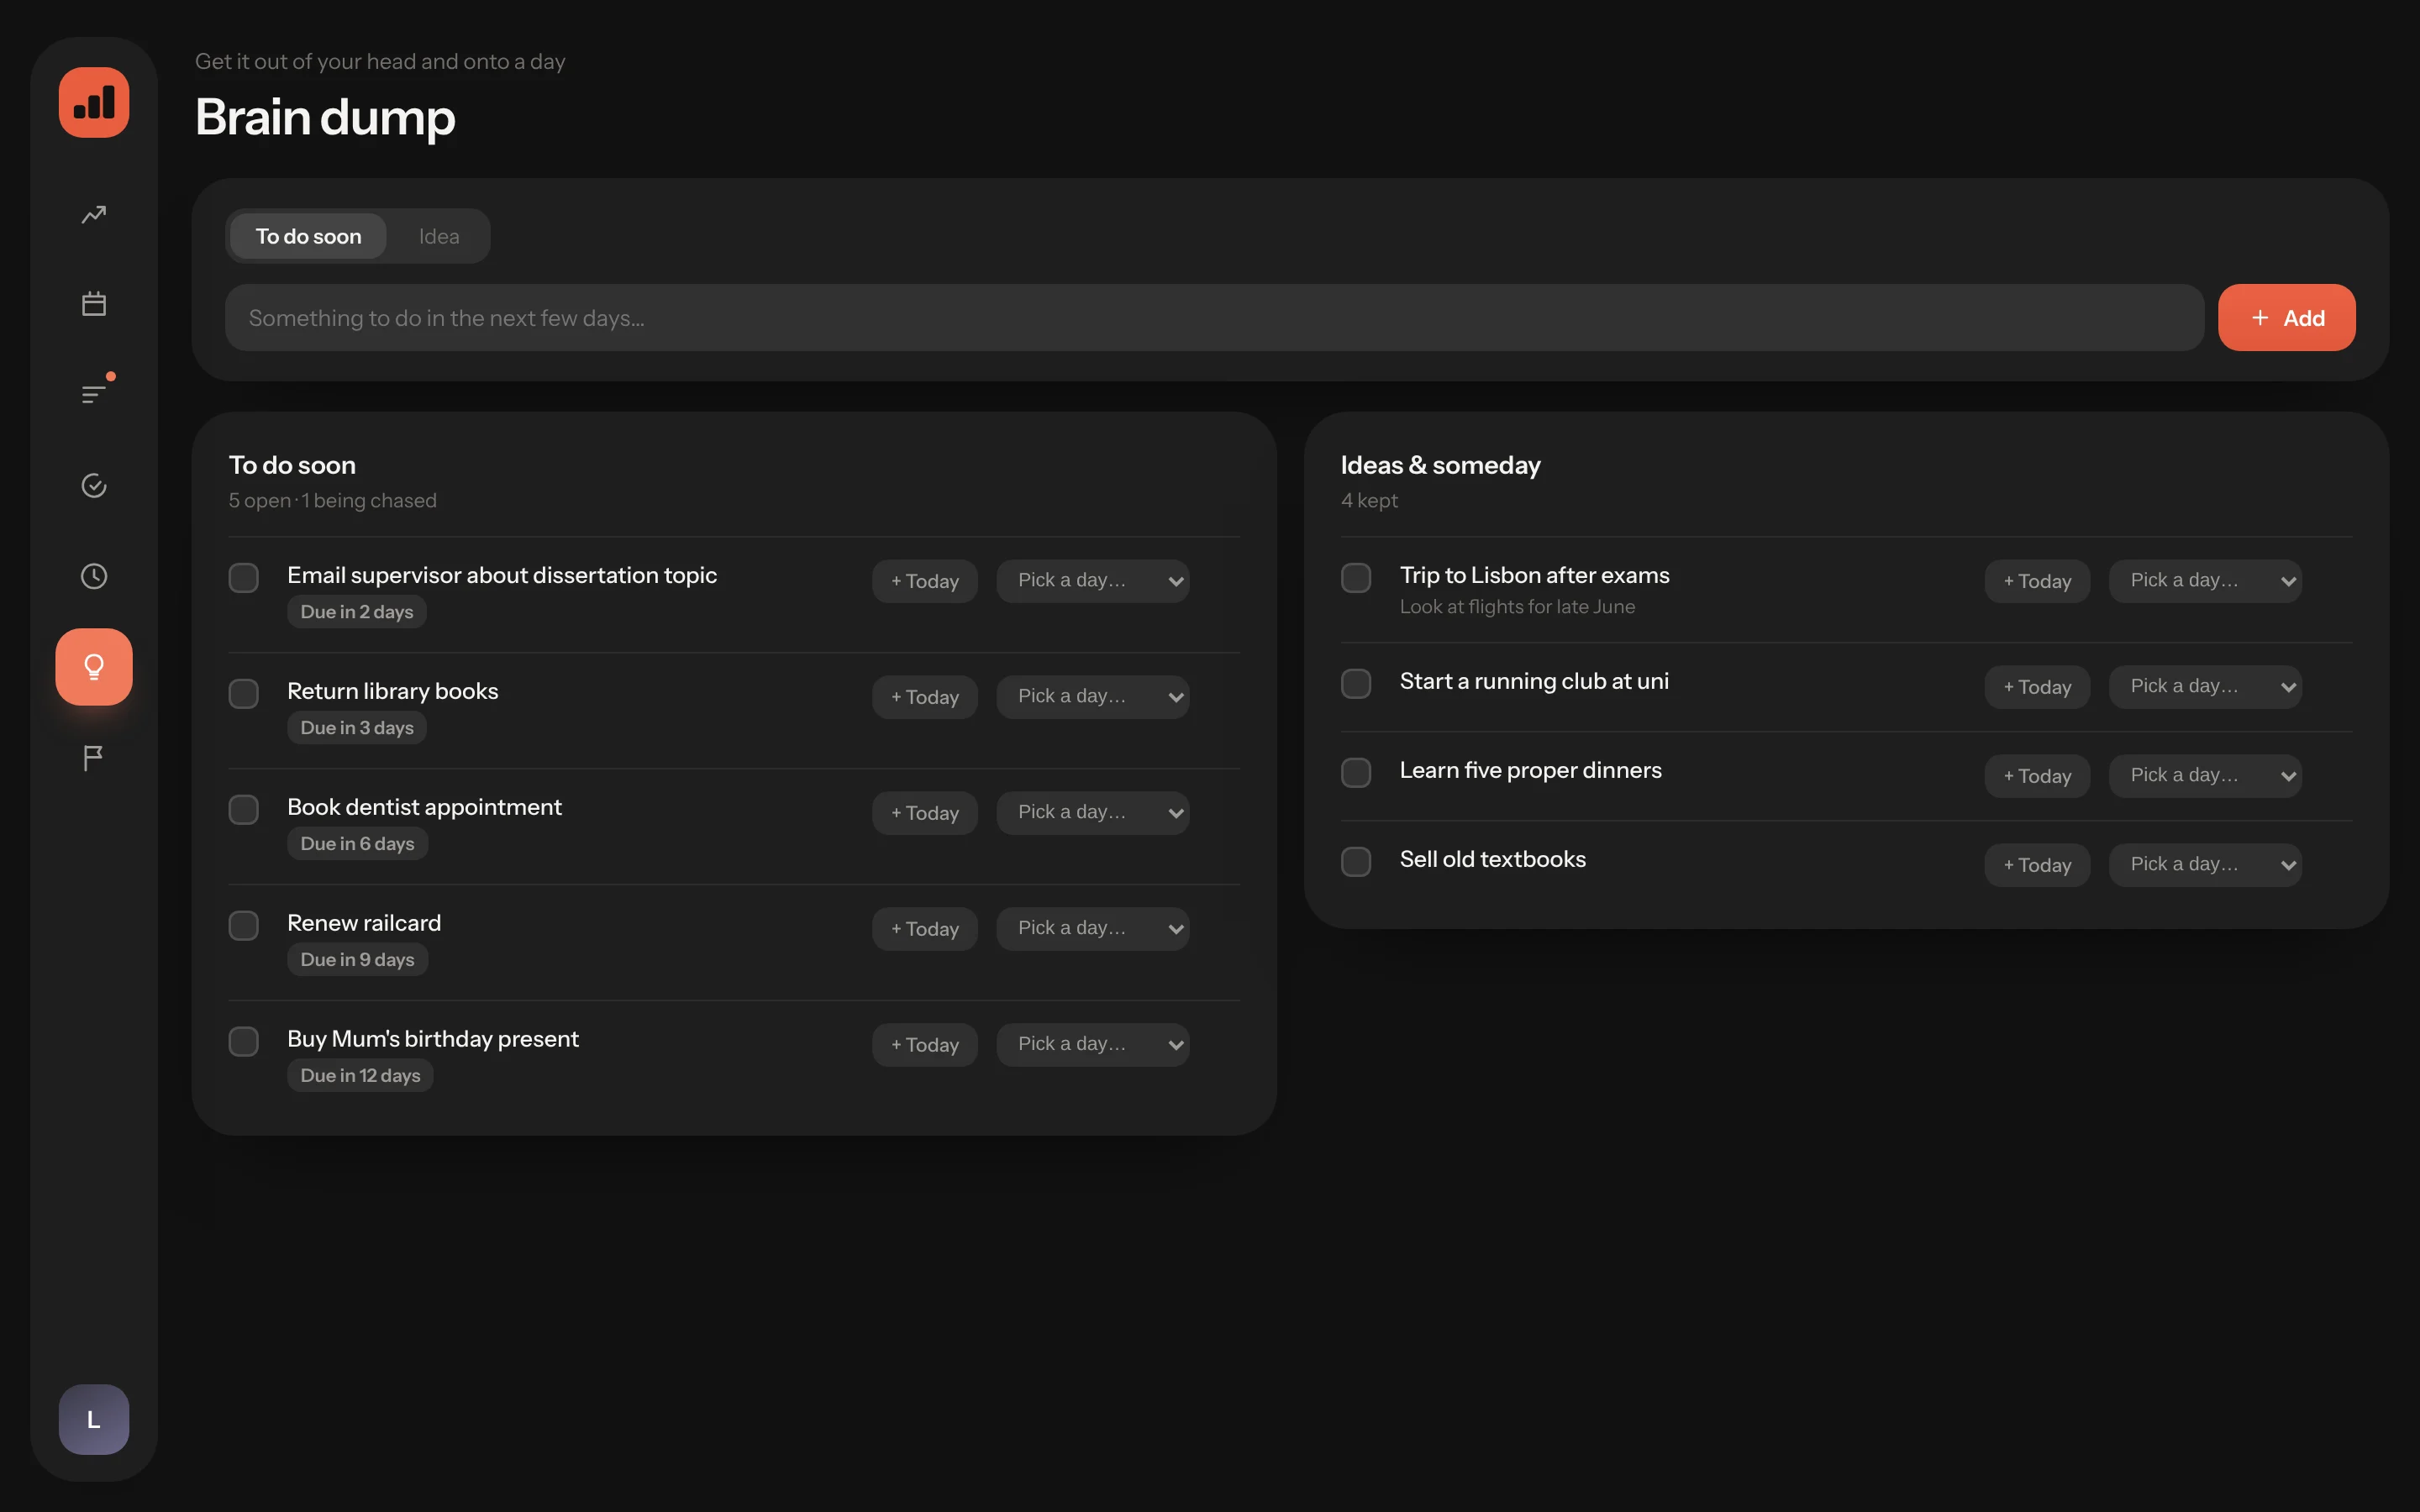The image size is (2420, 1512).
Task: Click the Due in 12 days badge
Action: (x=360, y=1076)
